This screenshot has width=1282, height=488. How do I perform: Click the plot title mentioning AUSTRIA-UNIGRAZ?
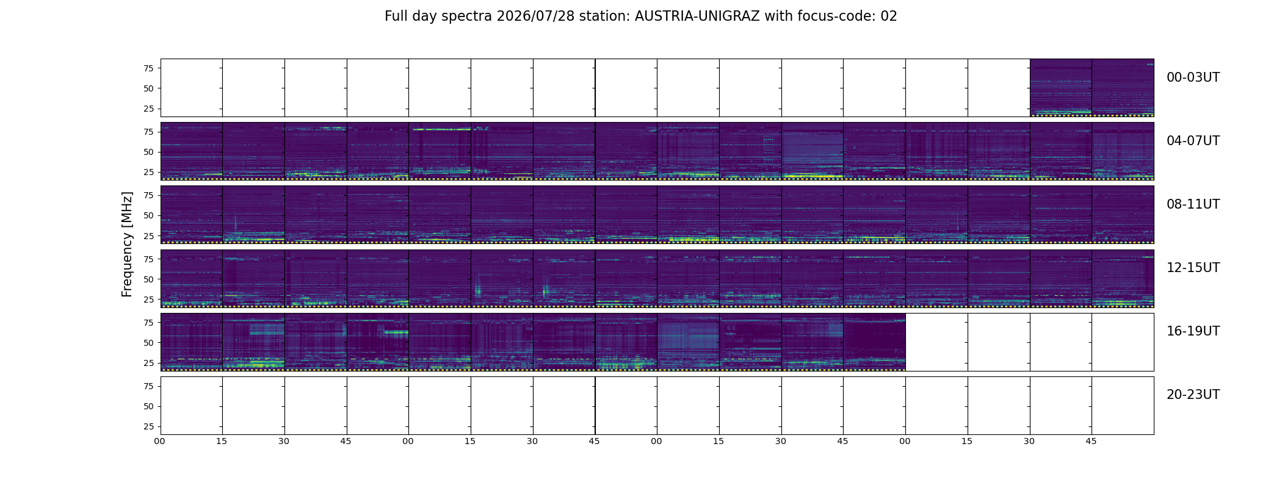pyautogui.click(x=640, y=16)
